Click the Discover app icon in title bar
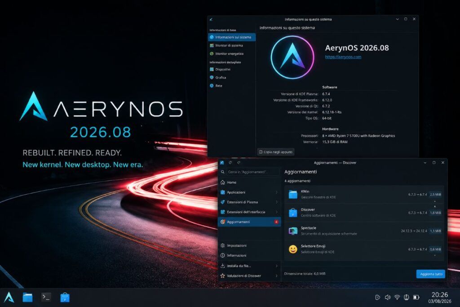Viewport: 460px width, 307px height. pos(222,163)
